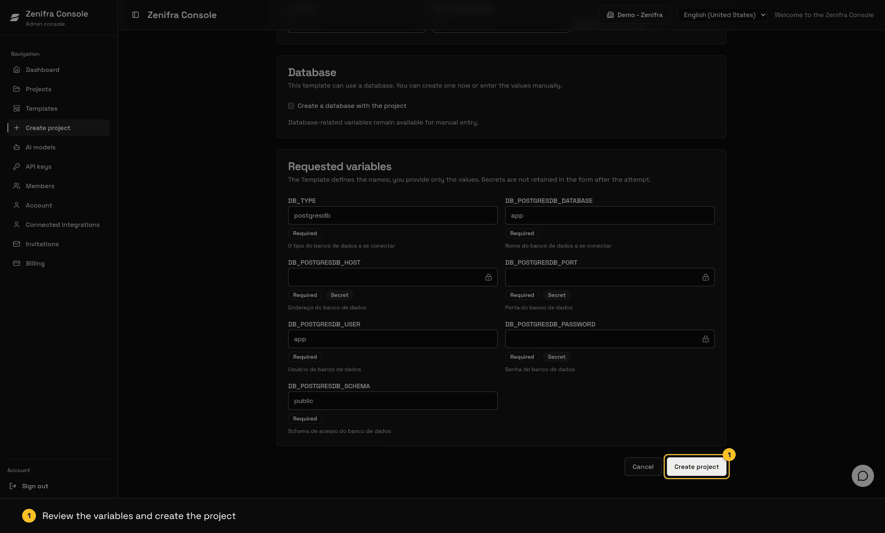The width and height of the screenshot is (885, 533).
Task: Click the DB_TYPE input field
Action: 393,215
